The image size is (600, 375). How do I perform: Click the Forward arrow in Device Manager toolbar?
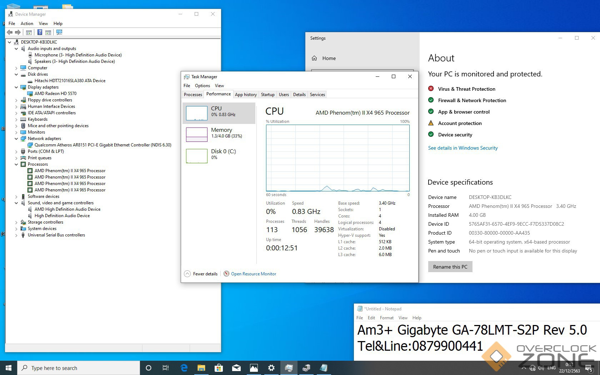tap(17, 32)
